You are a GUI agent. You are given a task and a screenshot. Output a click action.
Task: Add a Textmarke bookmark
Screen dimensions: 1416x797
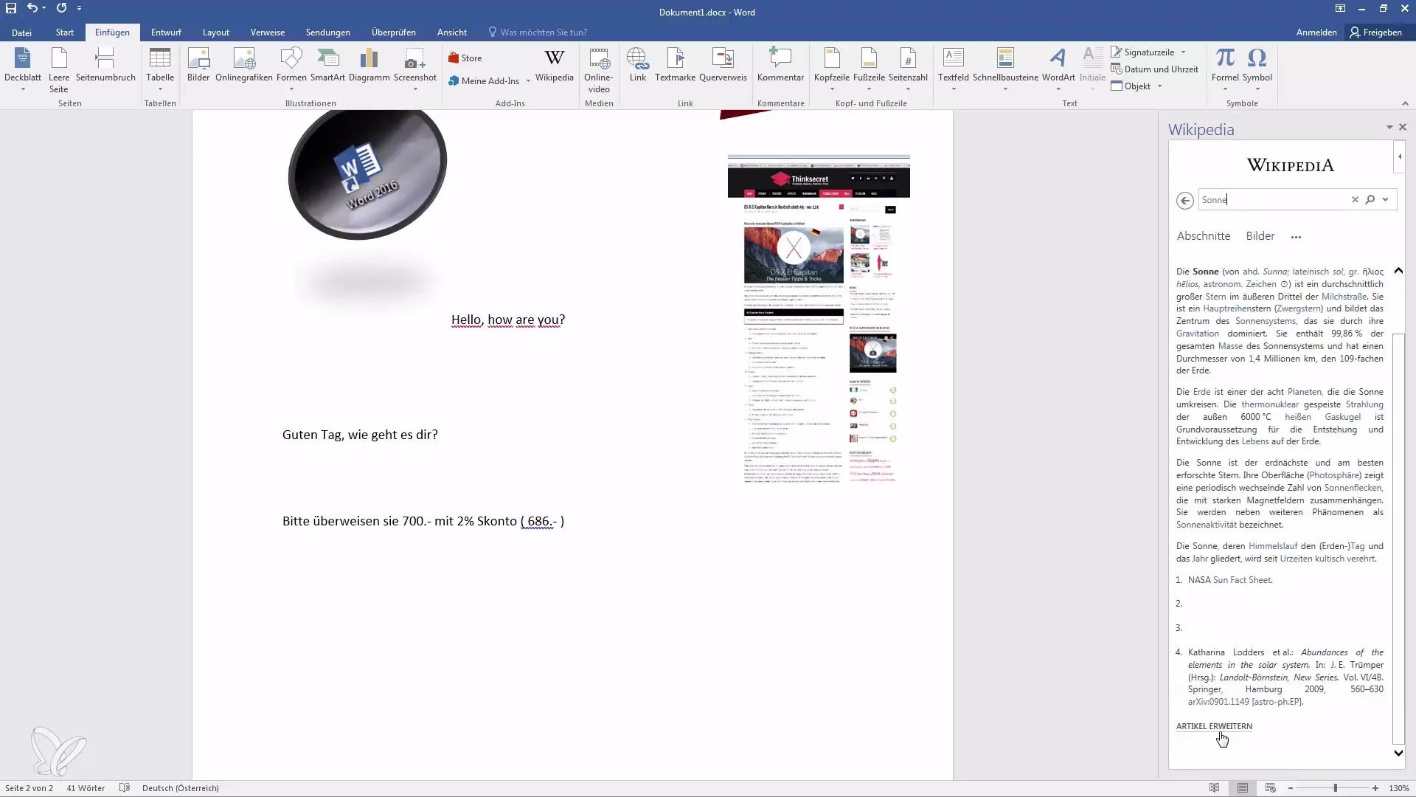tap(676, 65)
